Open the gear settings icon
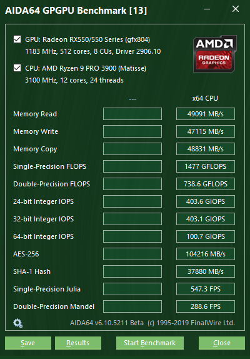The width and height of the screenshot is (250, 359). tap(18, 323)
